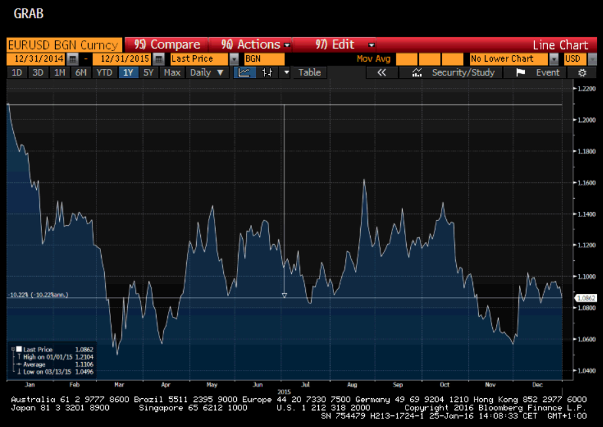Click the Security/Study chart icon
Viewport: 603px width, 427px height.
417,72
